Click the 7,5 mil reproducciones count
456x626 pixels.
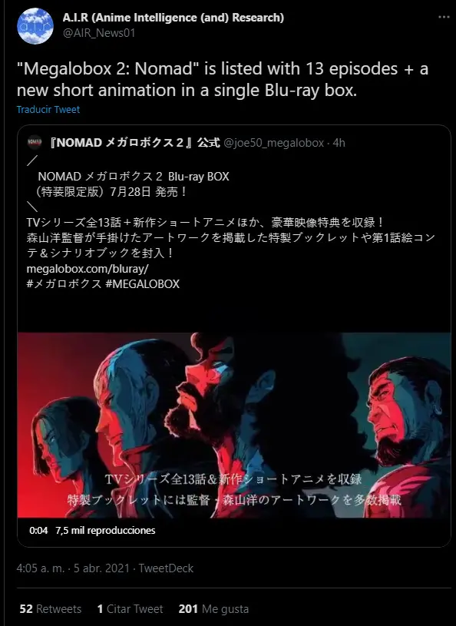pyautogui.click(x=105, y=531)
